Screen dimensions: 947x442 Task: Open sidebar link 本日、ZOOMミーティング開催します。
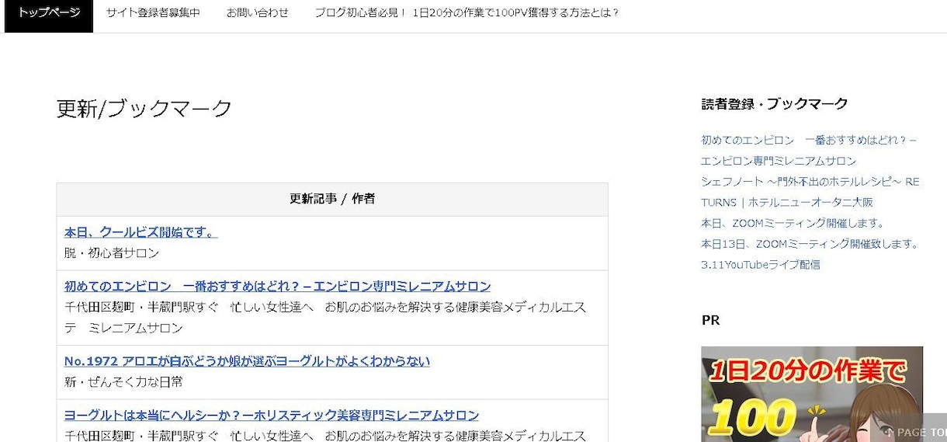tap(793, 223)
